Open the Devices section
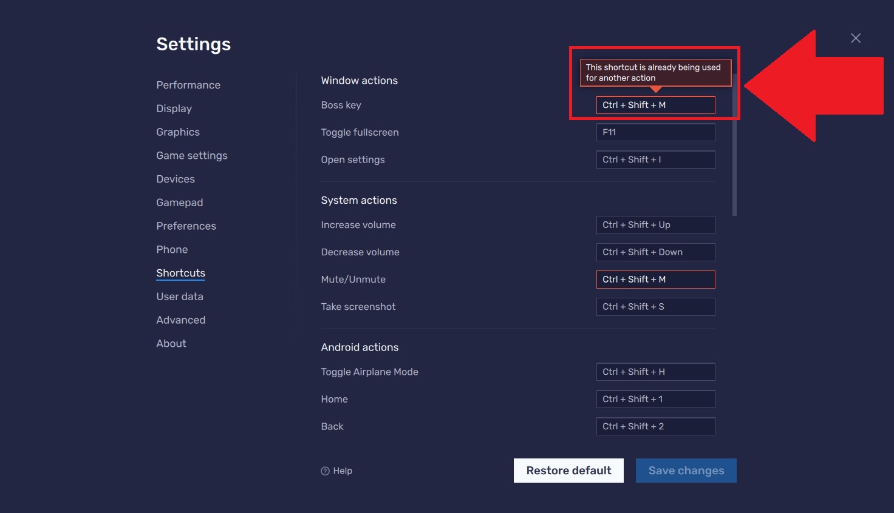The height and width of the screenshot is (513, 894). coord(175,179)
